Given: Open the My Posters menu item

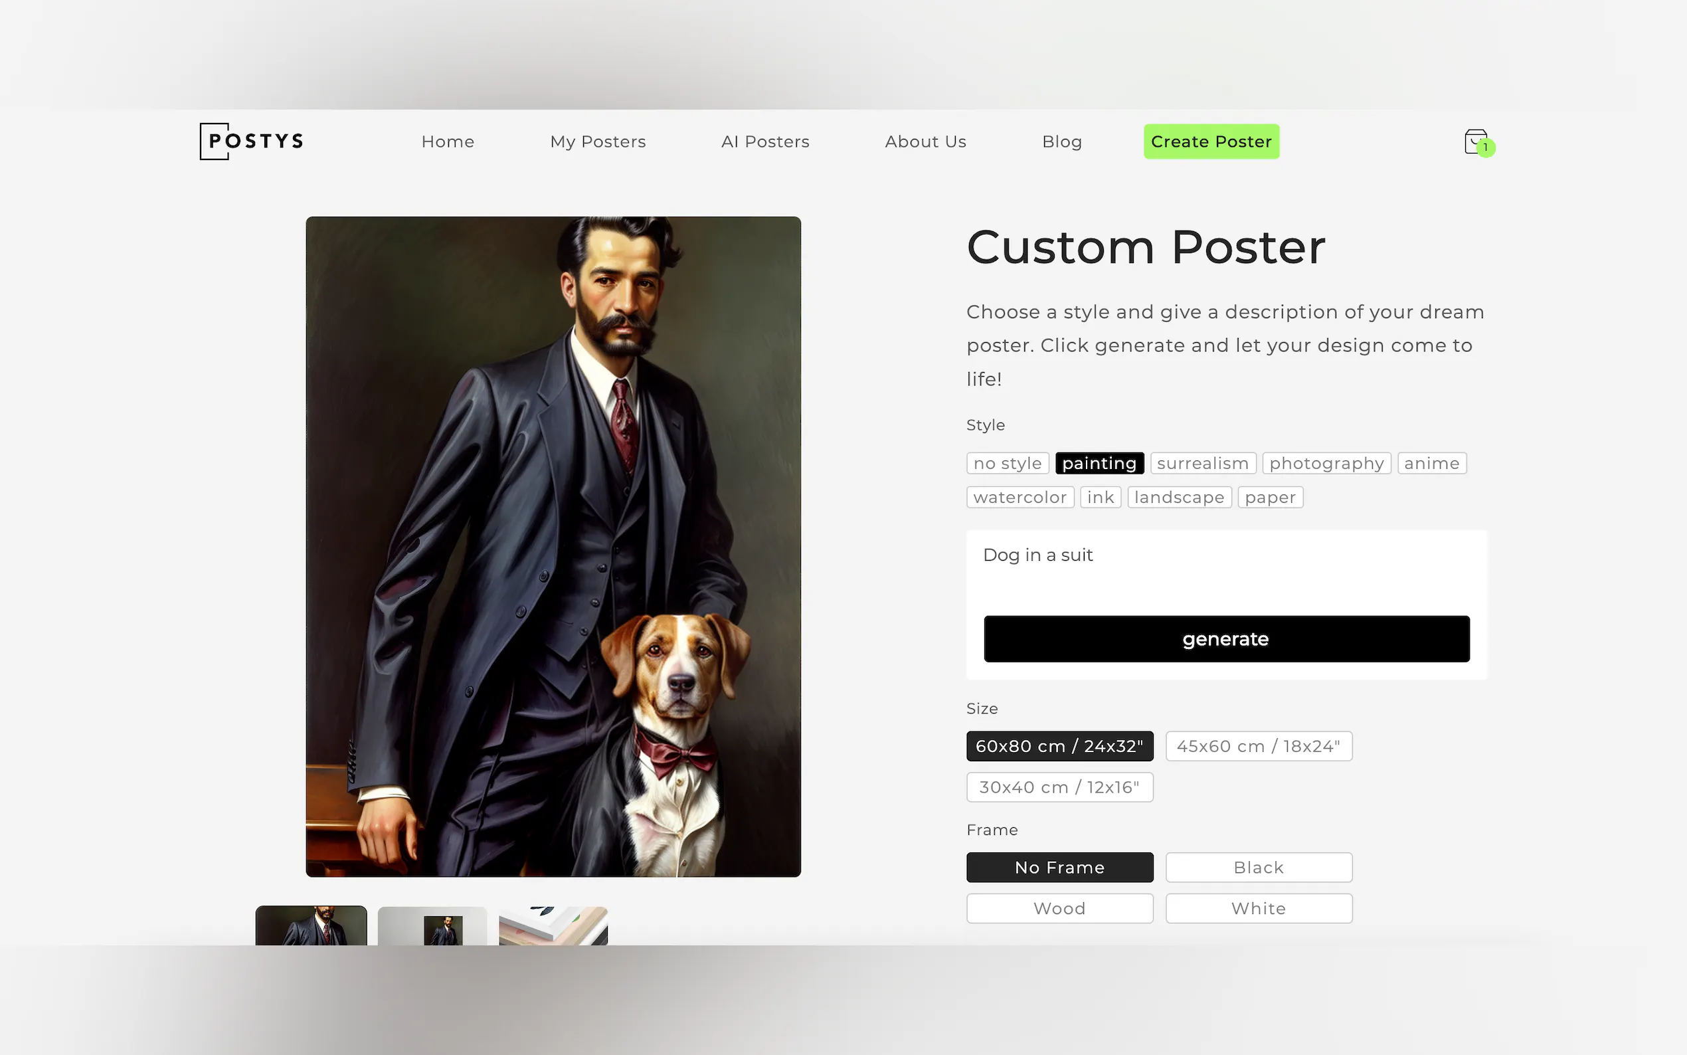Looking at the screenshot, I should [598, 142].
